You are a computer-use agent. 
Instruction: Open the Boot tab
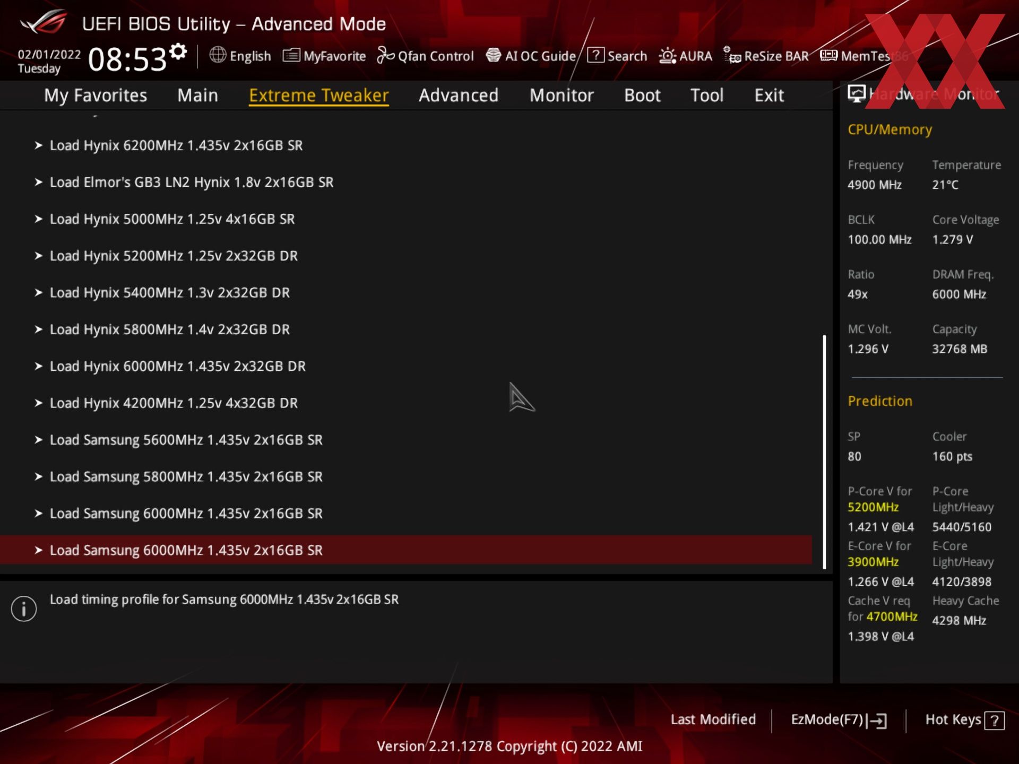642,95
